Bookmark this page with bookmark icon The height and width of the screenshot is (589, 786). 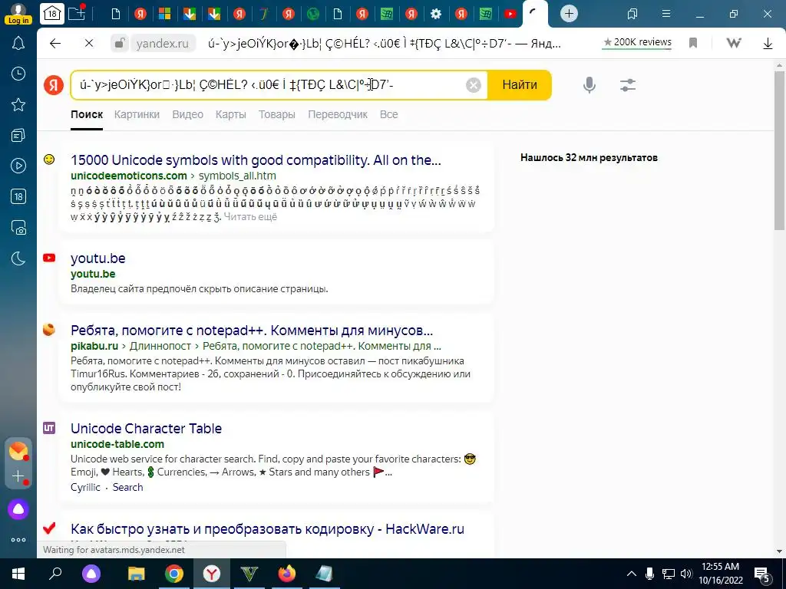(x=693, y=43)
